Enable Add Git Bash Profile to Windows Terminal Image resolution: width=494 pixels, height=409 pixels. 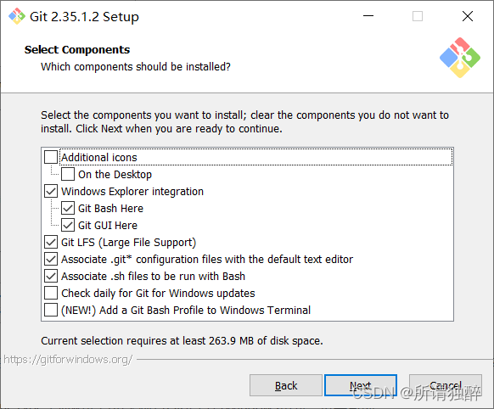coord(51,310)
